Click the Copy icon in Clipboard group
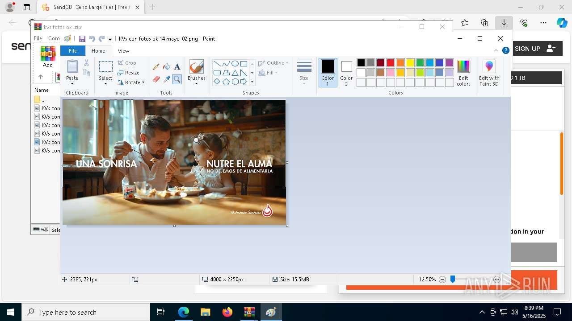 tap(86, 73)
